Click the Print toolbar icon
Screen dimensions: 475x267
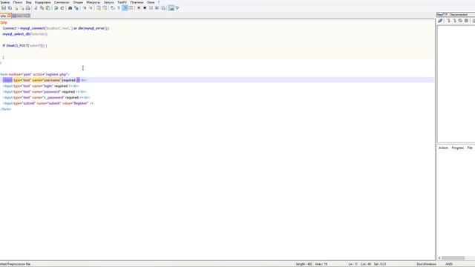28,8
